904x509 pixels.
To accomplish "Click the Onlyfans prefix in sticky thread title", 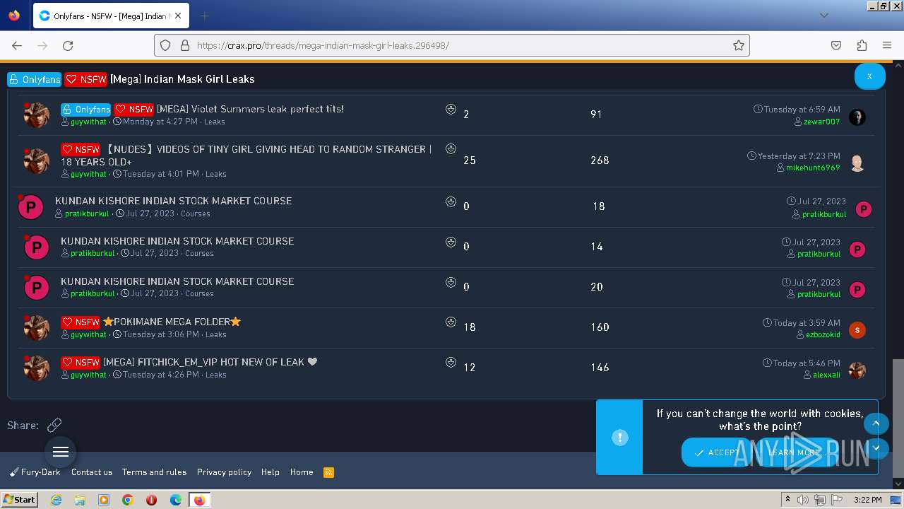I will [34, 79].
